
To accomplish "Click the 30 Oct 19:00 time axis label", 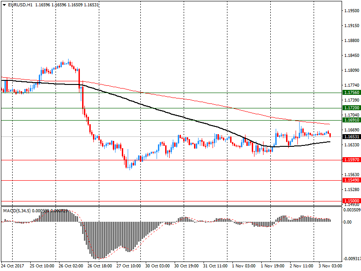I will [186, 266].
